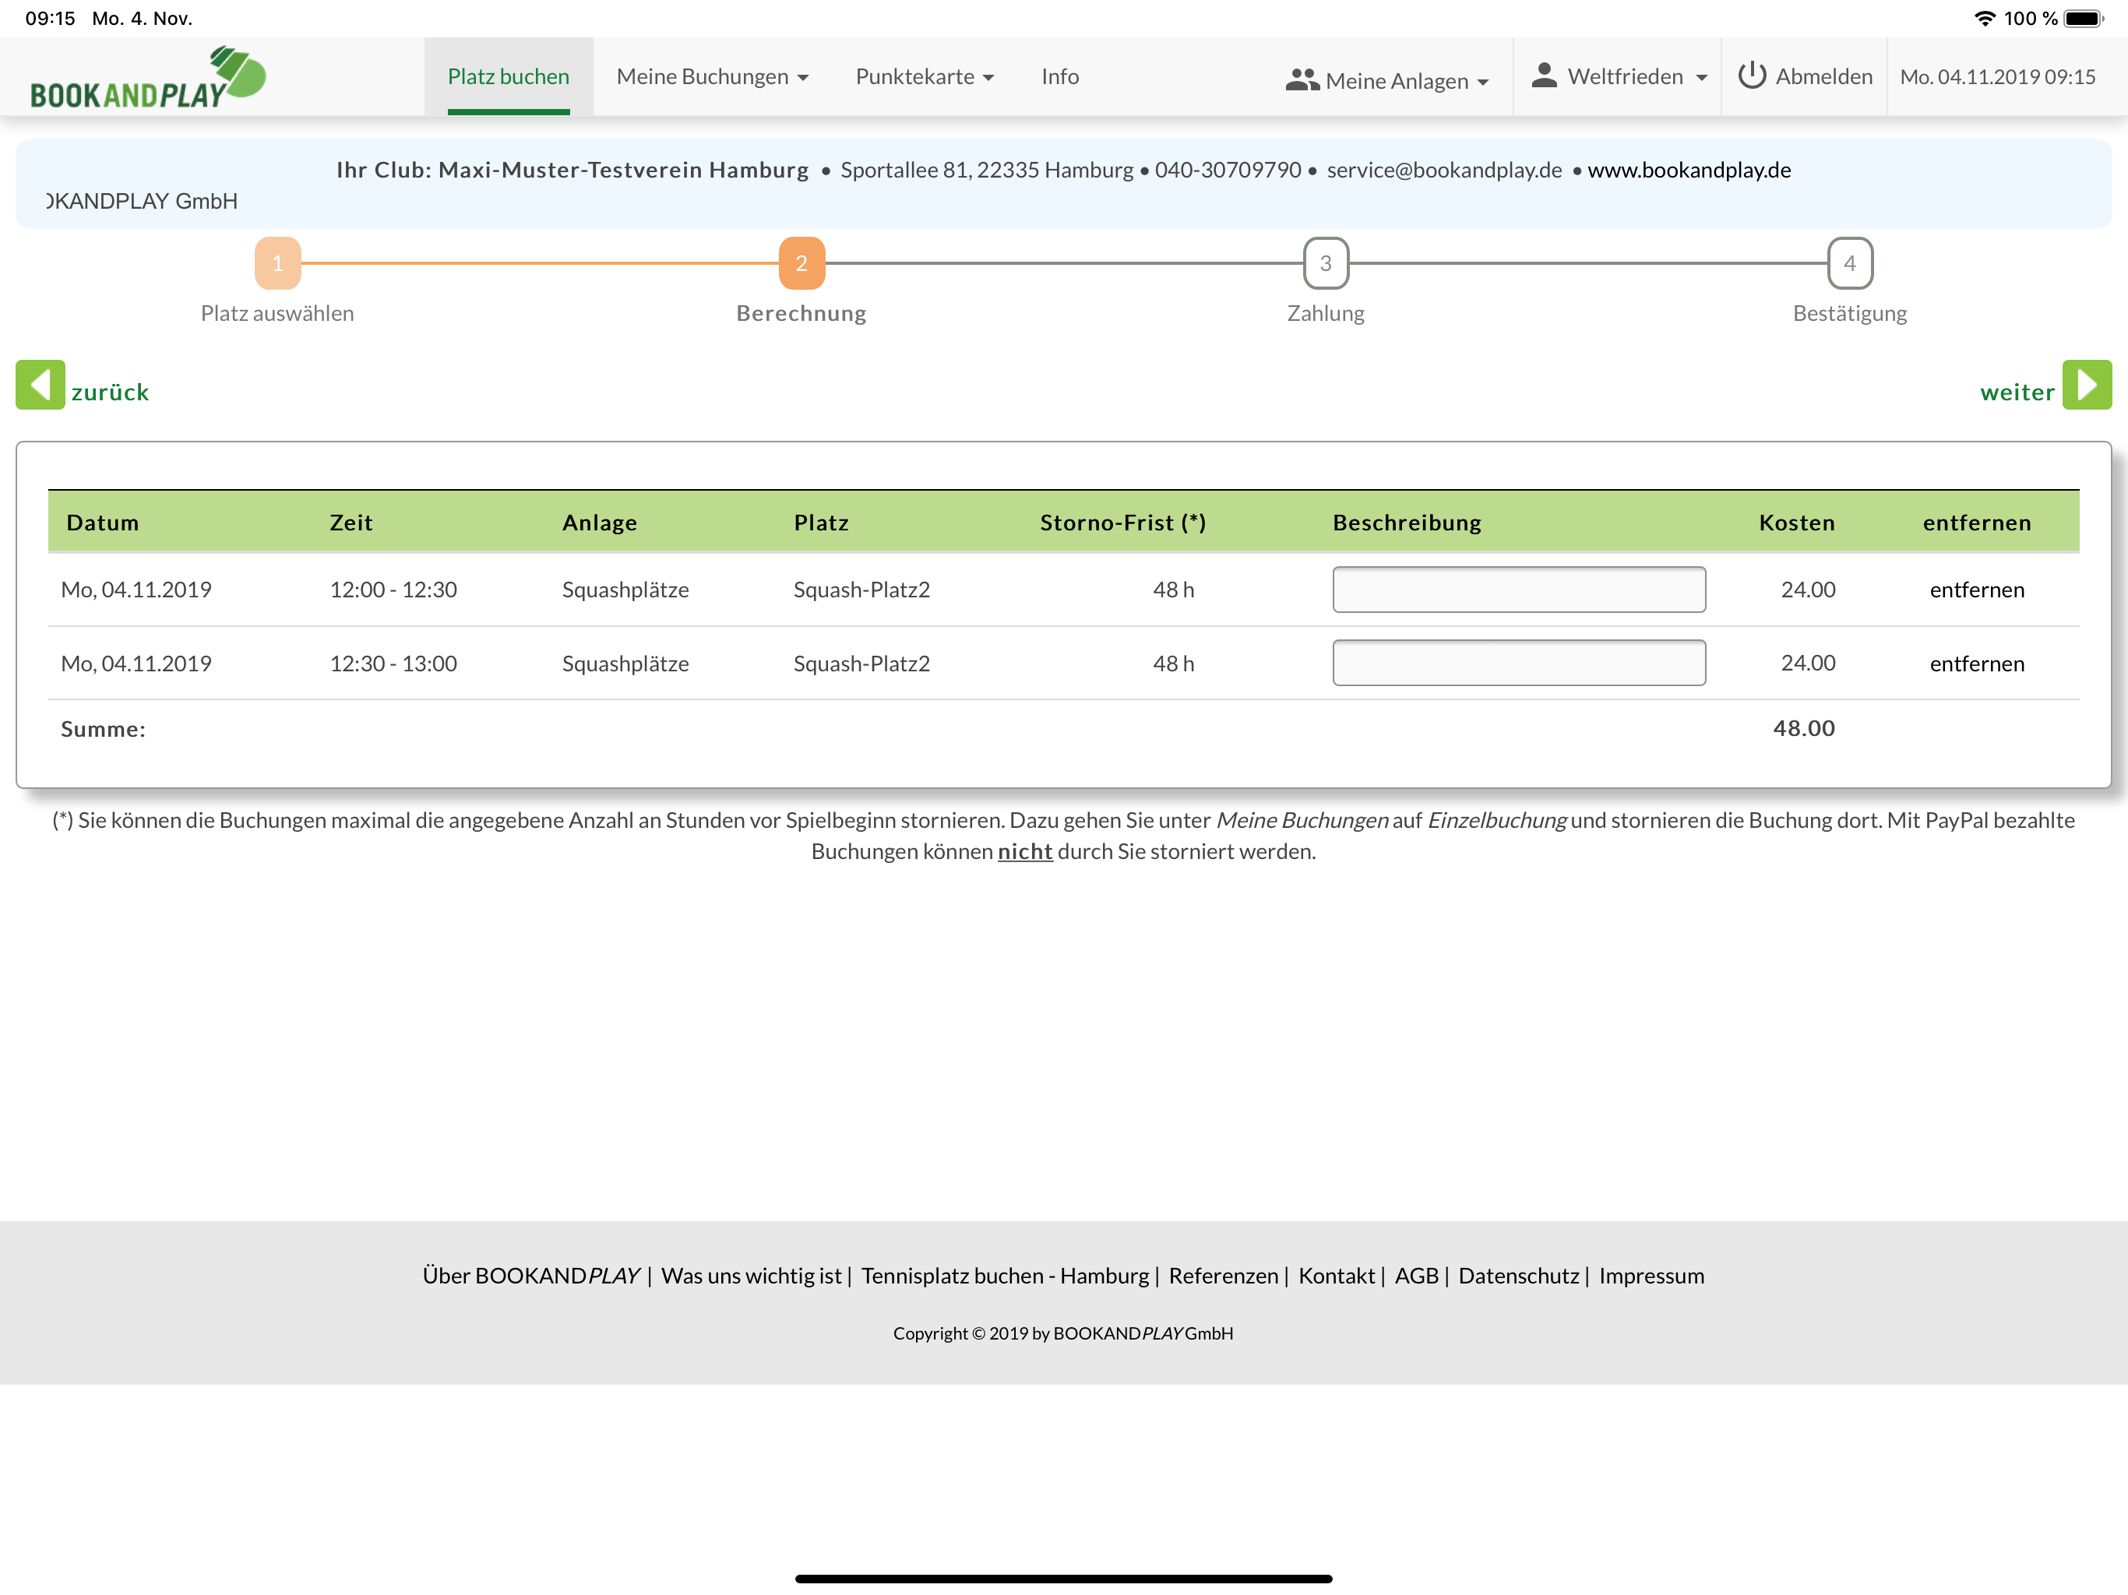This screenshot has height=1595, width=2128.
Task: Select step 4 Bestätigung circle
Action: (x=1849, y=263)
